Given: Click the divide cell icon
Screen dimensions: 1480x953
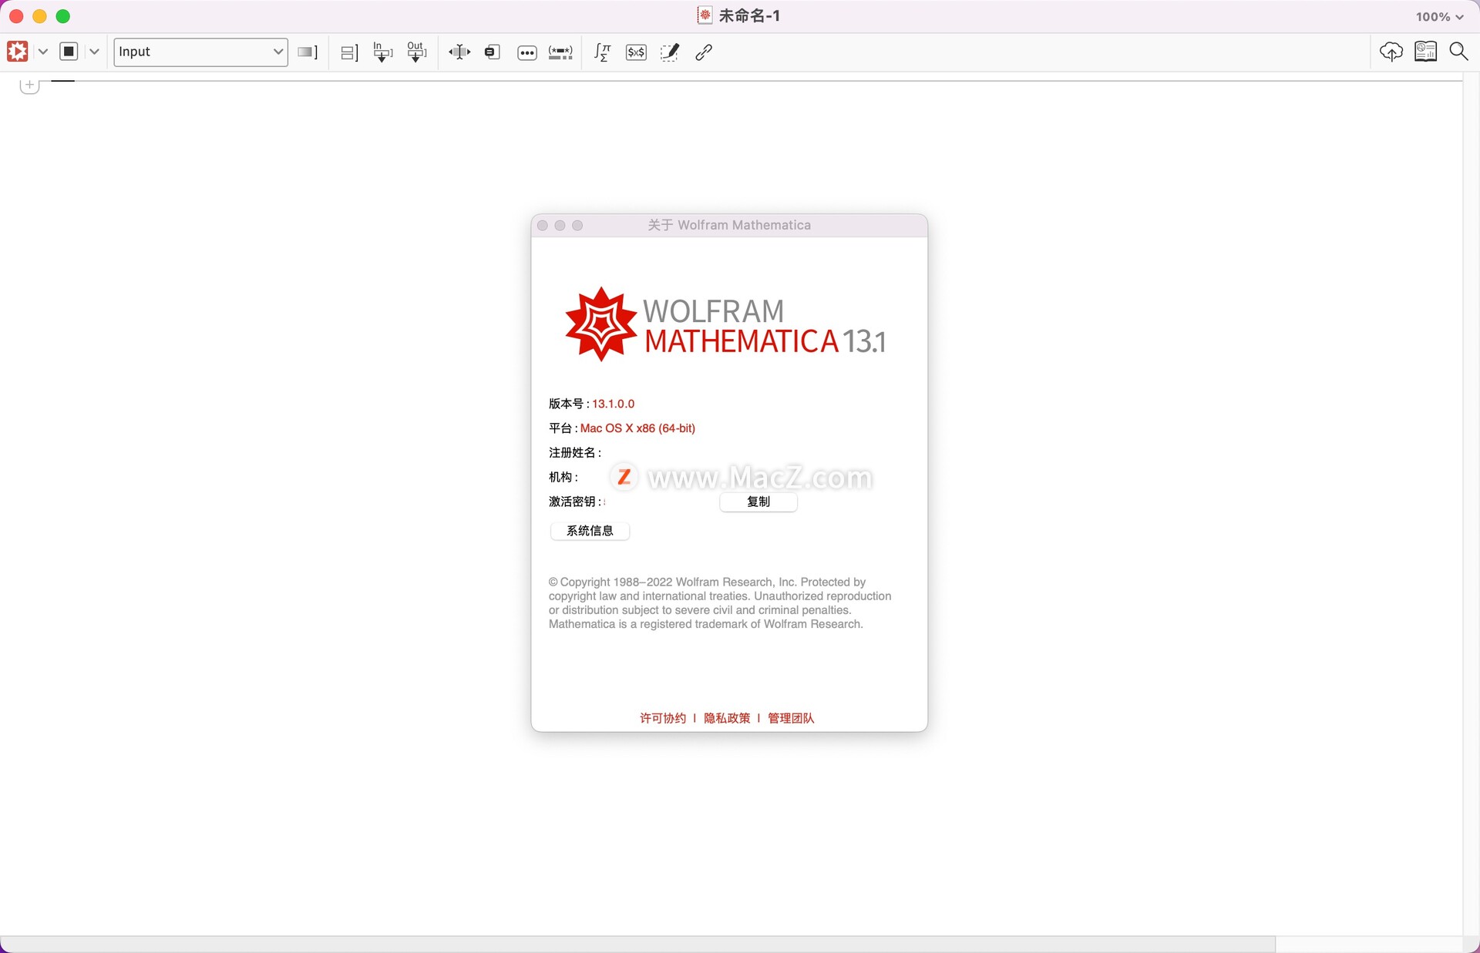Looking at the screenshot, I should [x=349, y=52].
